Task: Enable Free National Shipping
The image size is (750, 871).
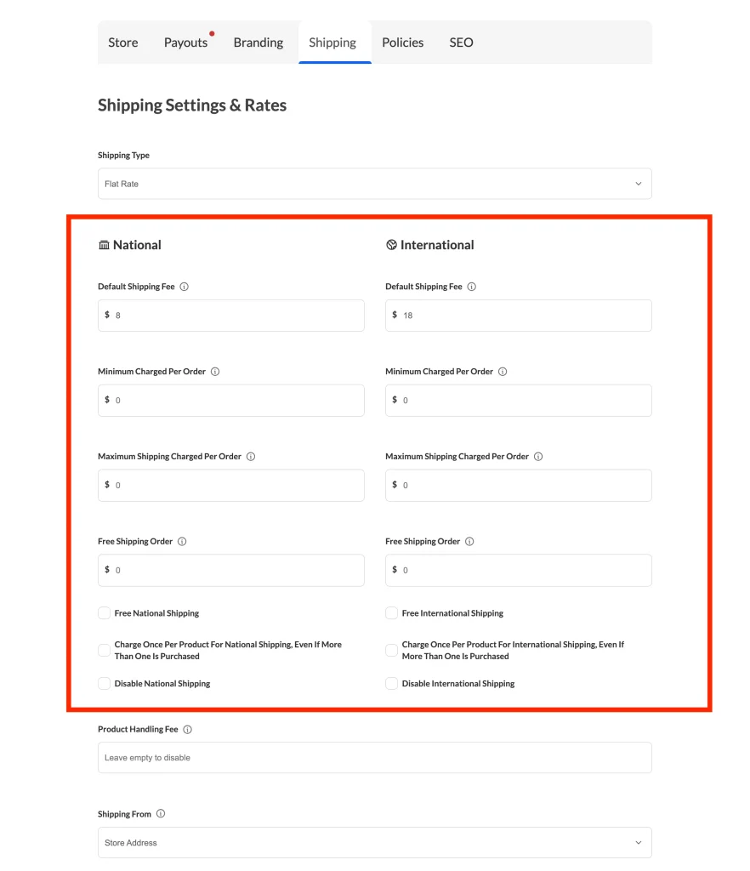Action: (104, 612)
